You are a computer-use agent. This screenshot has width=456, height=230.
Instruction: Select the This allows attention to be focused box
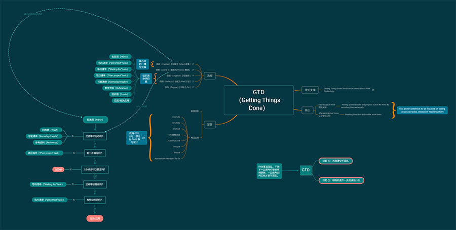click(422, 110)
